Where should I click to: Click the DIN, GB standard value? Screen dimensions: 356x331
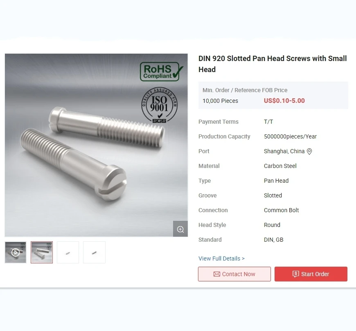(274, 240)
